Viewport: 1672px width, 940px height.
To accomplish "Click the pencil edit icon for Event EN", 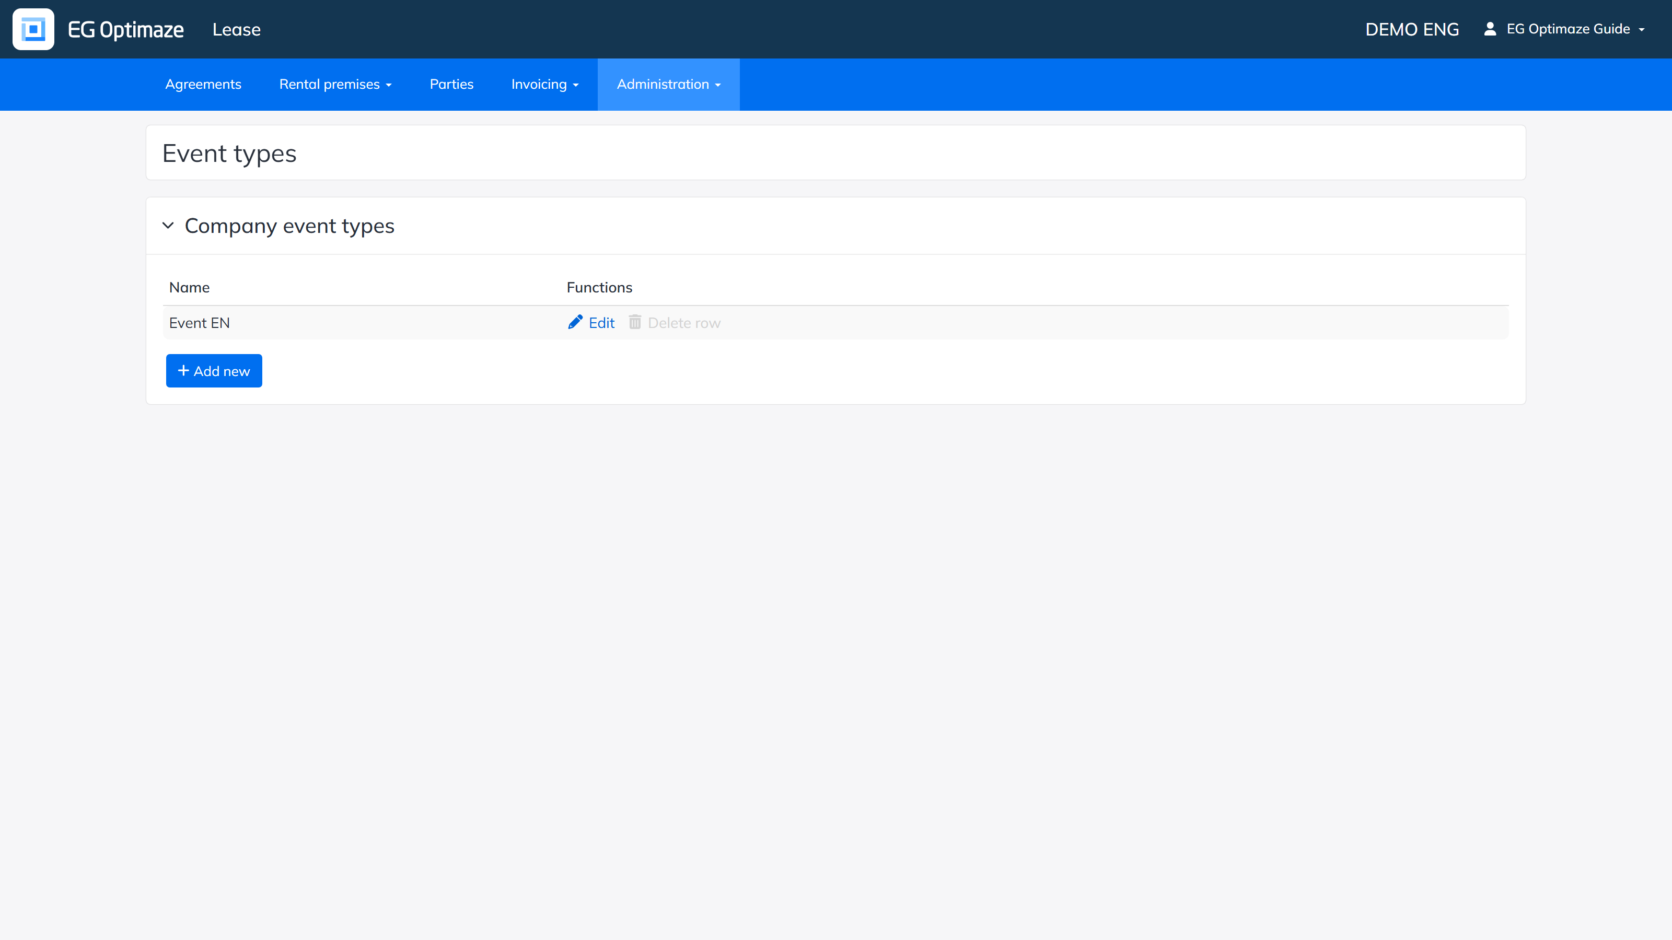I will click(x=575, y=322).
